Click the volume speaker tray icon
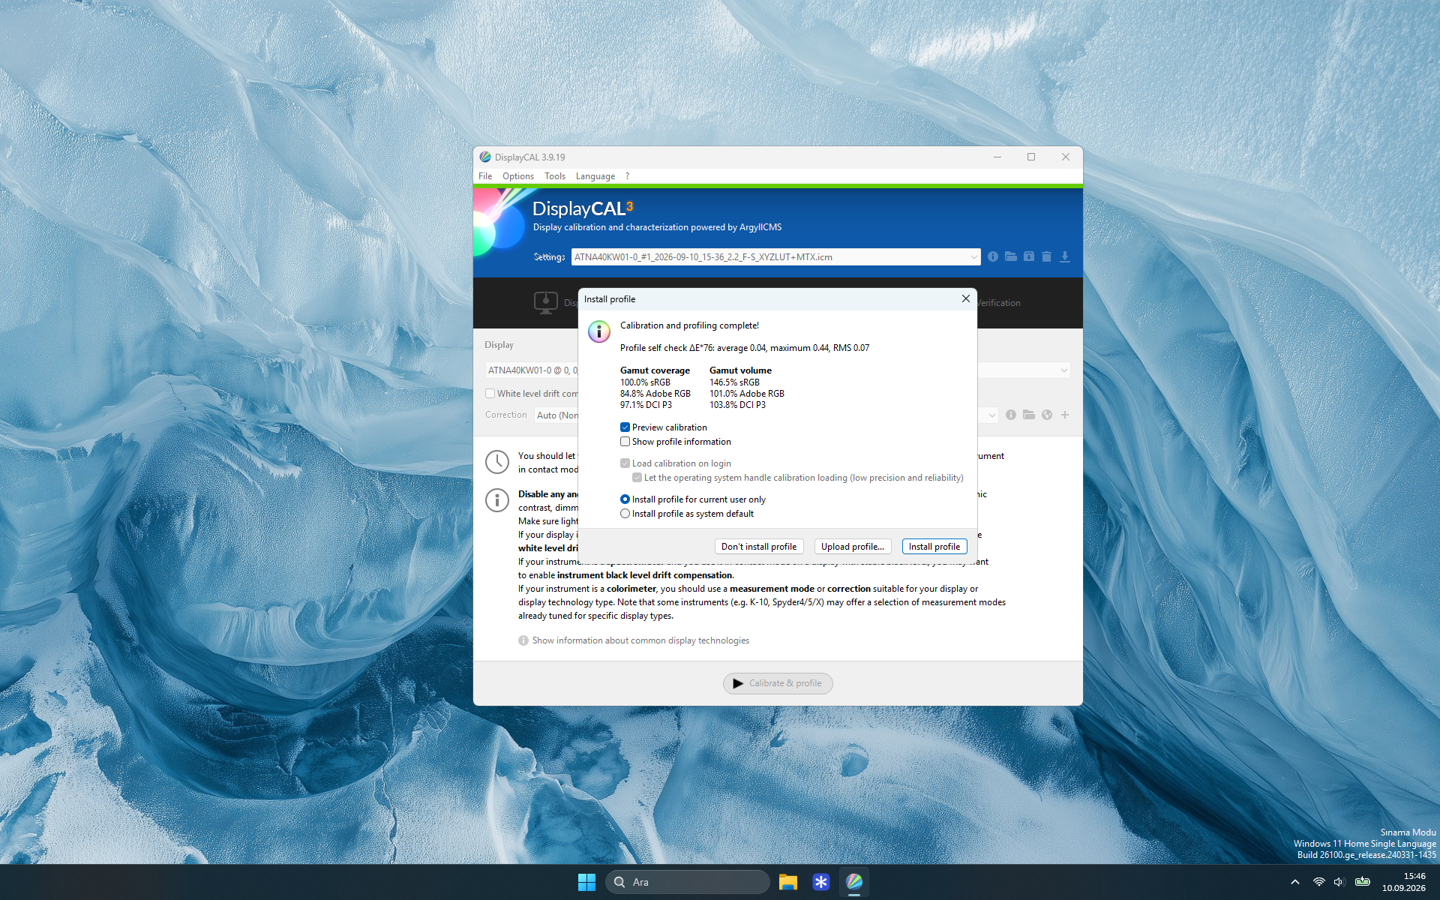This screenshot has height=900, width=1440. tap(1339, 882)
